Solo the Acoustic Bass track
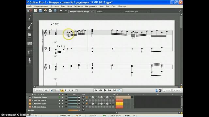Screen dimensions: 209x117 coord(59,104)
